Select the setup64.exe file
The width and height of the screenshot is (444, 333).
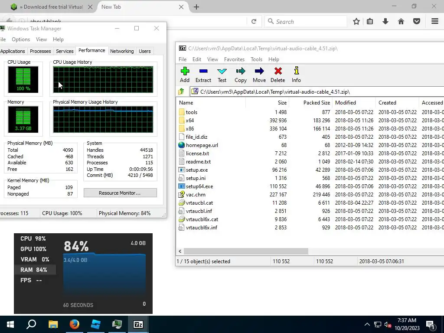coord(196,186)
